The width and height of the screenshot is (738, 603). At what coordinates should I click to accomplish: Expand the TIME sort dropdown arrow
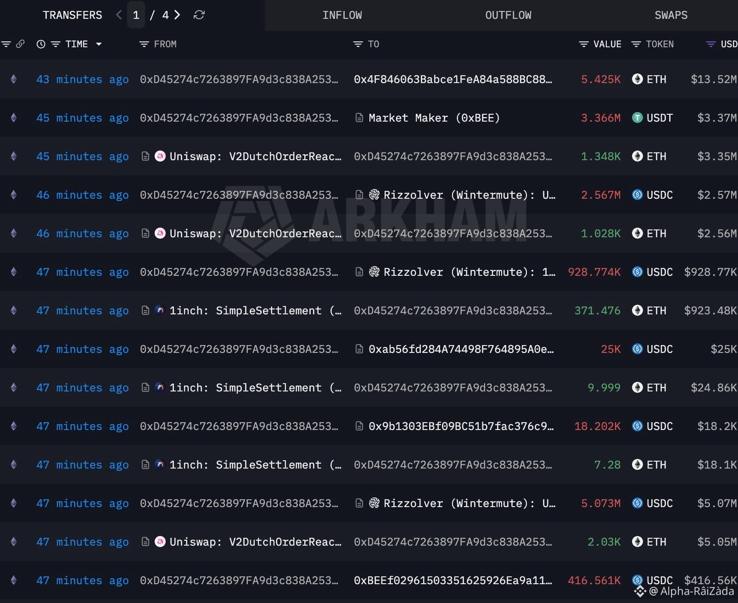click(99, 44)
